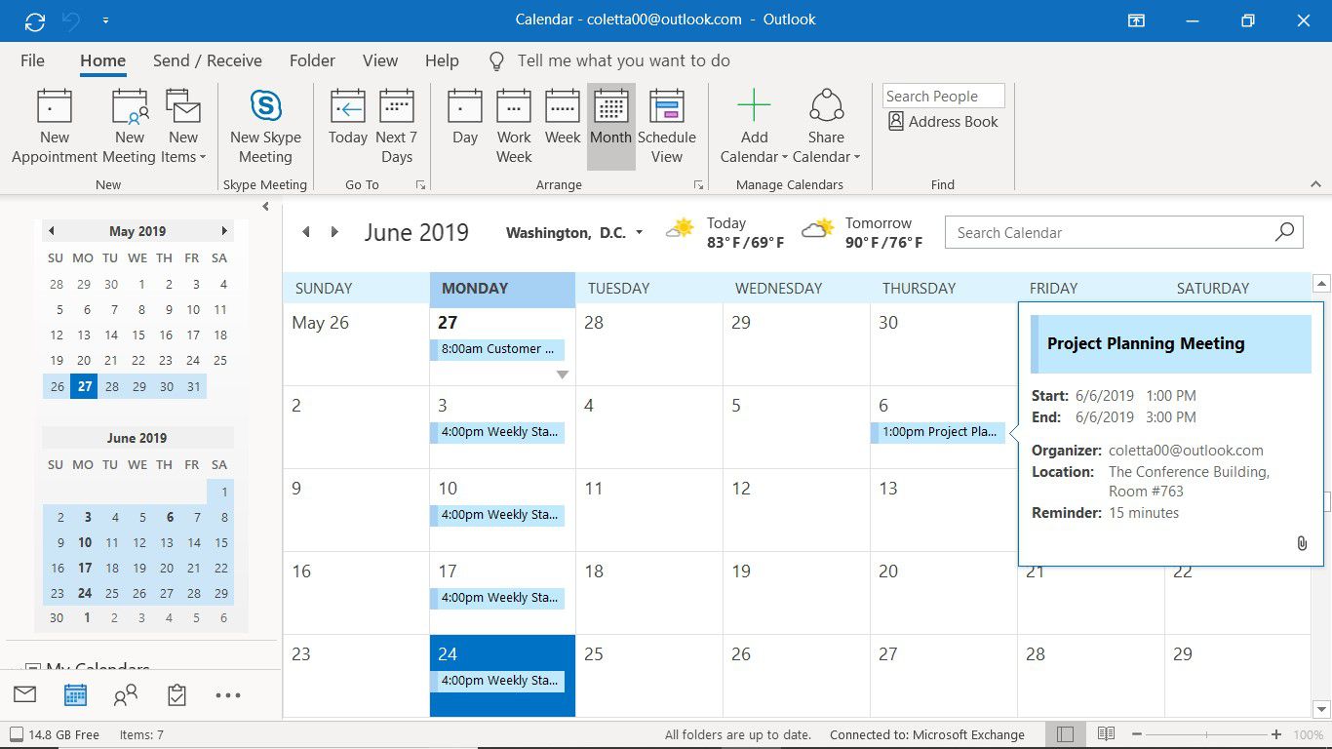Collapse the ribbon with the arrow
The width and height of the screenshot is (1332, 749).
point(1315,184)
